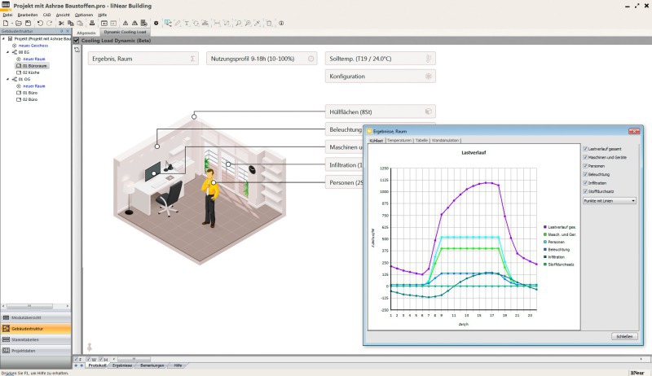Switch to Tabelle tab in results dialog
652x376 pixels.
click(421, 140)
